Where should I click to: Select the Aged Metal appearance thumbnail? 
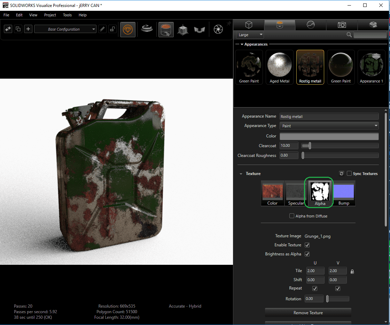(x=280, y=67)
